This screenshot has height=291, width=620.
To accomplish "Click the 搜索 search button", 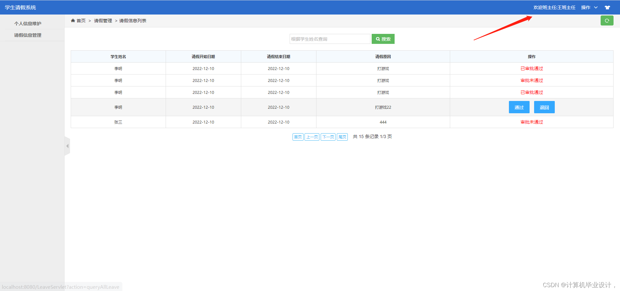I will 383,39.
